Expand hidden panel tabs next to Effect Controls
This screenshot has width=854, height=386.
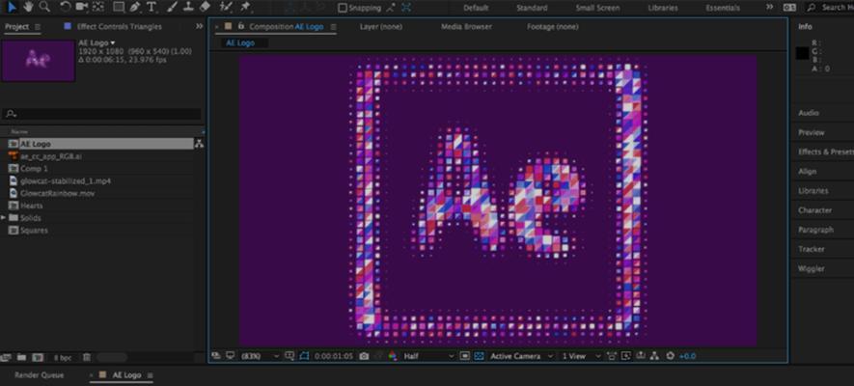pos(200,26)
